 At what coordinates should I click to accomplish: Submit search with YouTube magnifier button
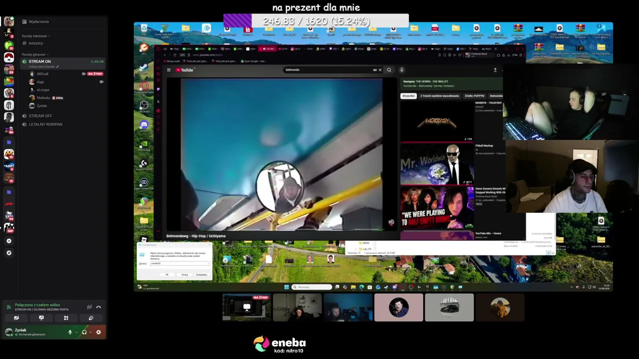(389, 70)
